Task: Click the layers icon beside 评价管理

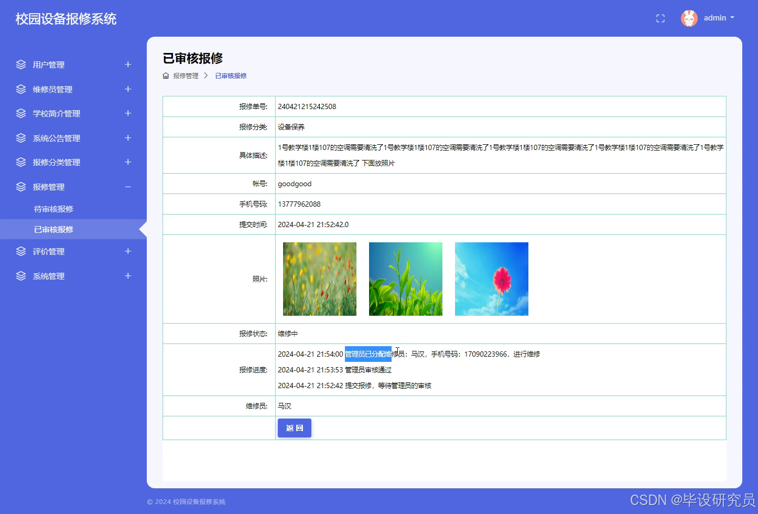Action: 21,251
